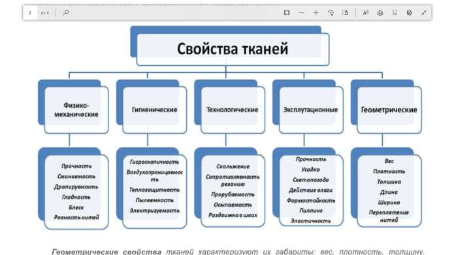This screenshot has height=255, width=454.
Task: Zoom out with the minus icon
Action: coord(301,13)
